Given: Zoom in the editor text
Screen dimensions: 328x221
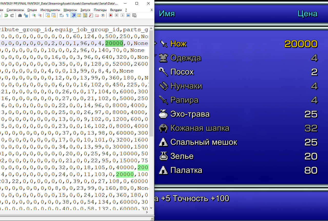Looking at the screenshot, I should (x=34, y=15).
